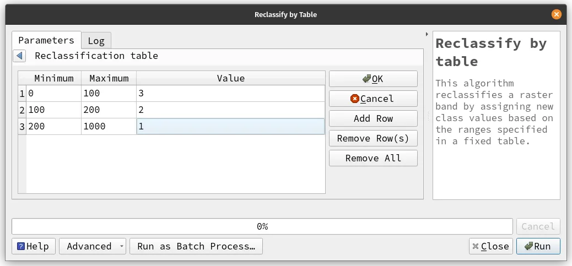The width and height of the screenshot is (572, 266).
Task: Open Help documentation
Action: pyautogui.click(x=33, y=246)
